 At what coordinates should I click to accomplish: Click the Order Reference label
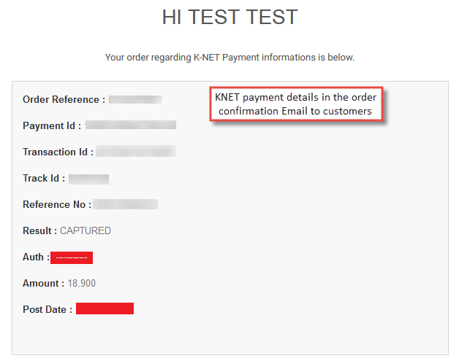64,100
